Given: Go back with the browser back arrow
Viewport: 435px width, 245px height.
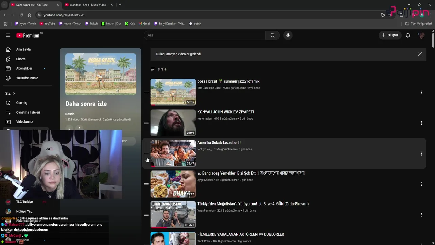Looking at the screenshot, I should click(5, 15).
